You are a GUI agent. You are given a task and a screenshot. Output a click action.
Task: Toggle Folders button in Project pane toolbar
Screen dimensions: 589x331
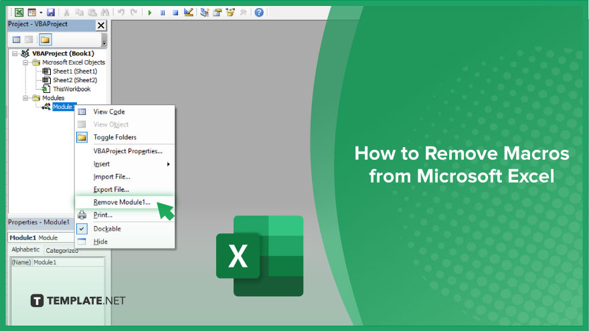45,39
